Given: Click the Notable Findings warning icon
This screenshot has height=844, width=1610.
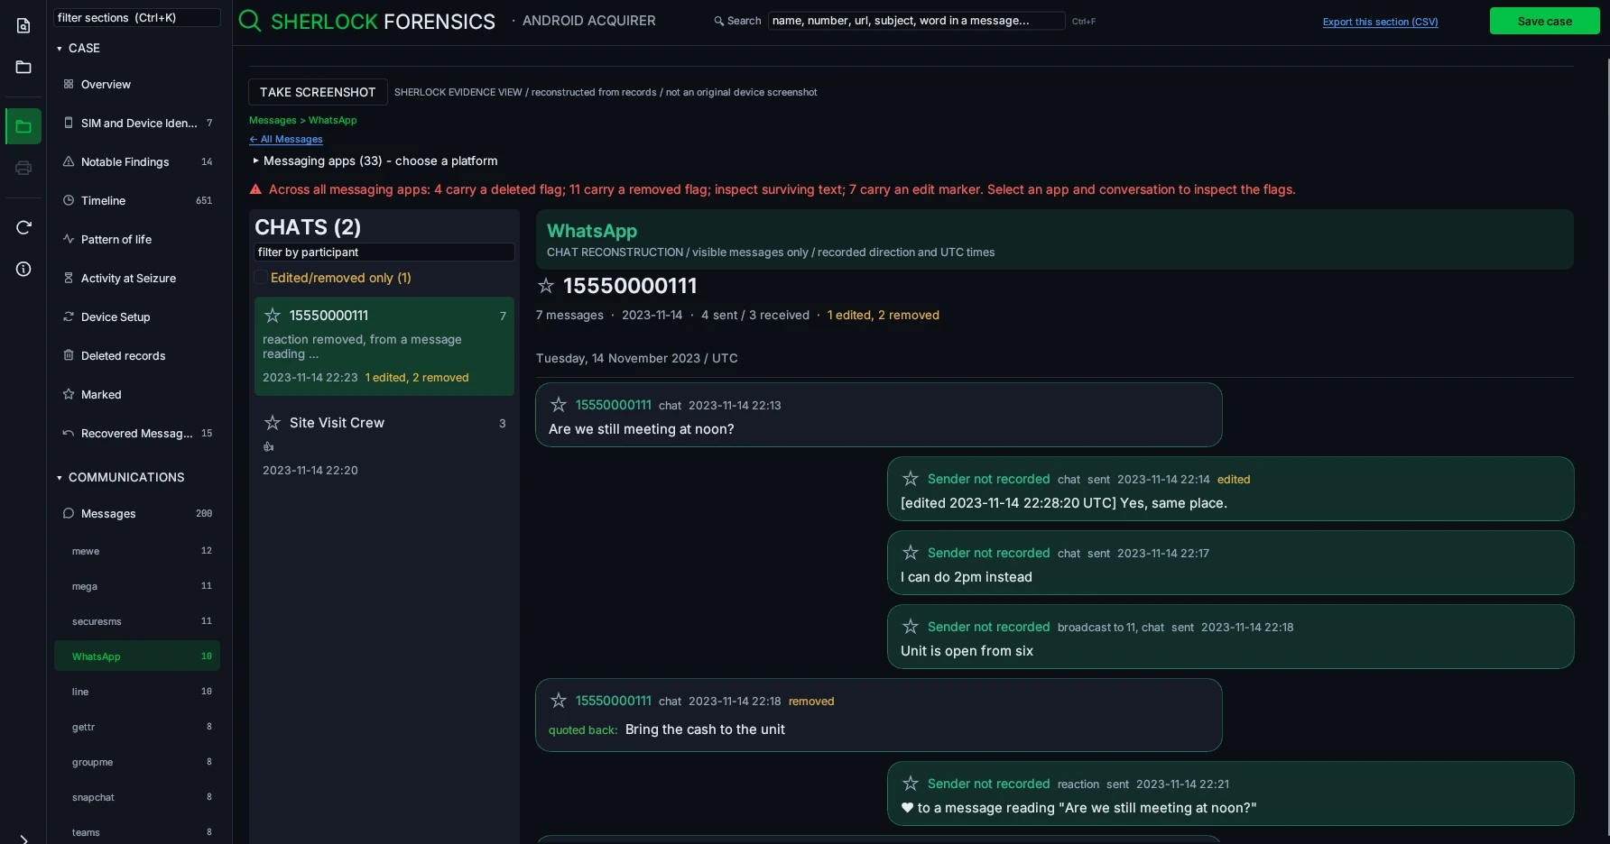Looking at the screenshot, I should 69,161.
